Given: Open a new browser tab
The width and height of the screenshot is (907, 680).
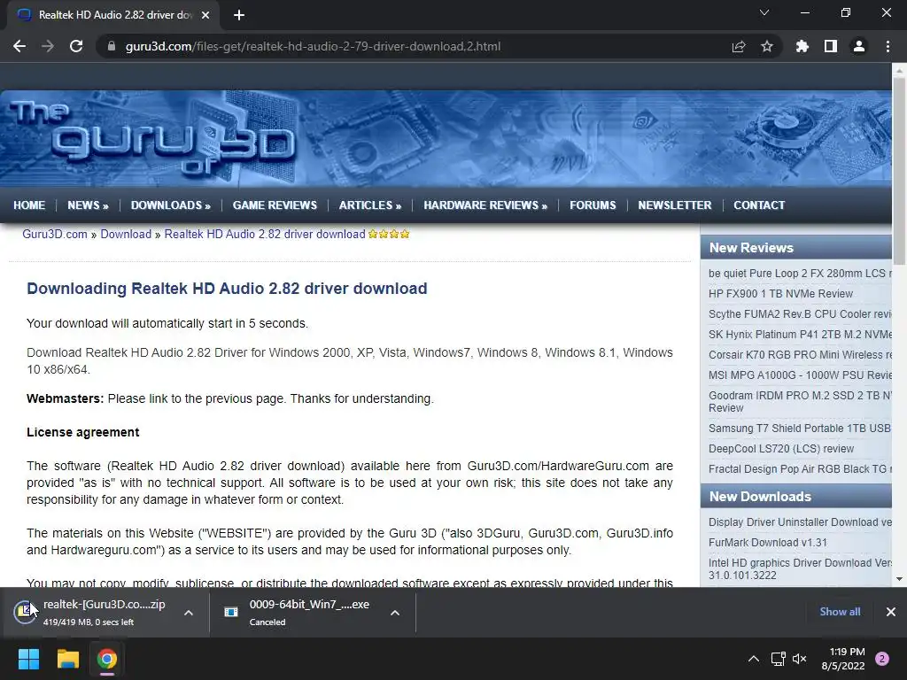Looking at the screenshot, I should [x=239, y=15].
